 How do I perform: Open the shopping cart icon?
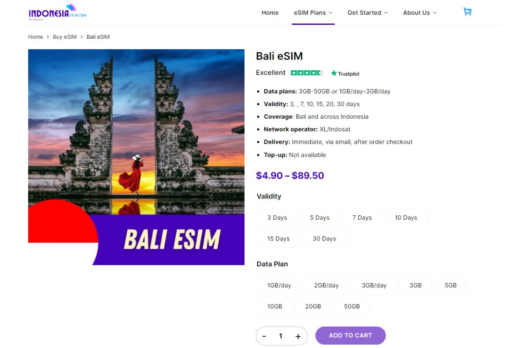coord(467,12)
